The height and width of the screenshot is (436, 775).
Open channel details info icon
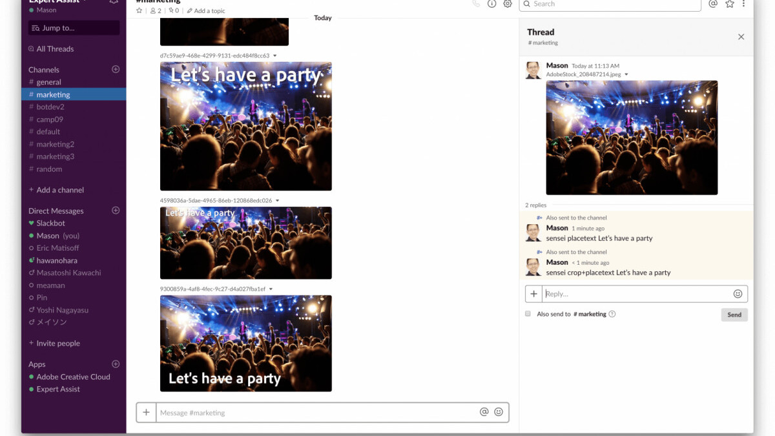(x=491, y=4)
